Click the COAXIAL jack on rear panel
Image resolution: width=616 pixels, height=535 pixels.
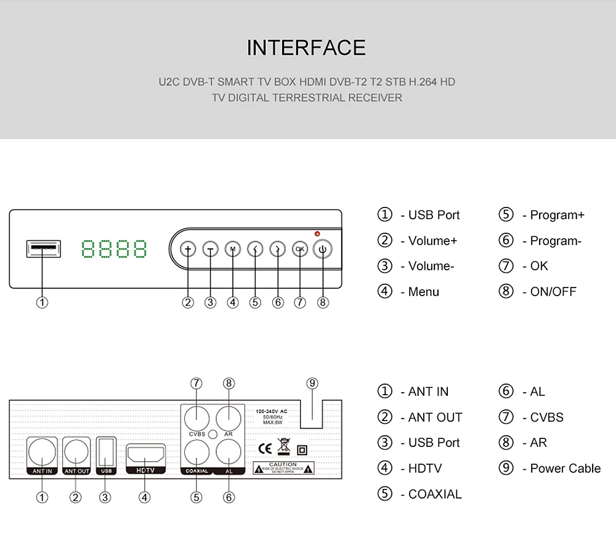(197, 452)
